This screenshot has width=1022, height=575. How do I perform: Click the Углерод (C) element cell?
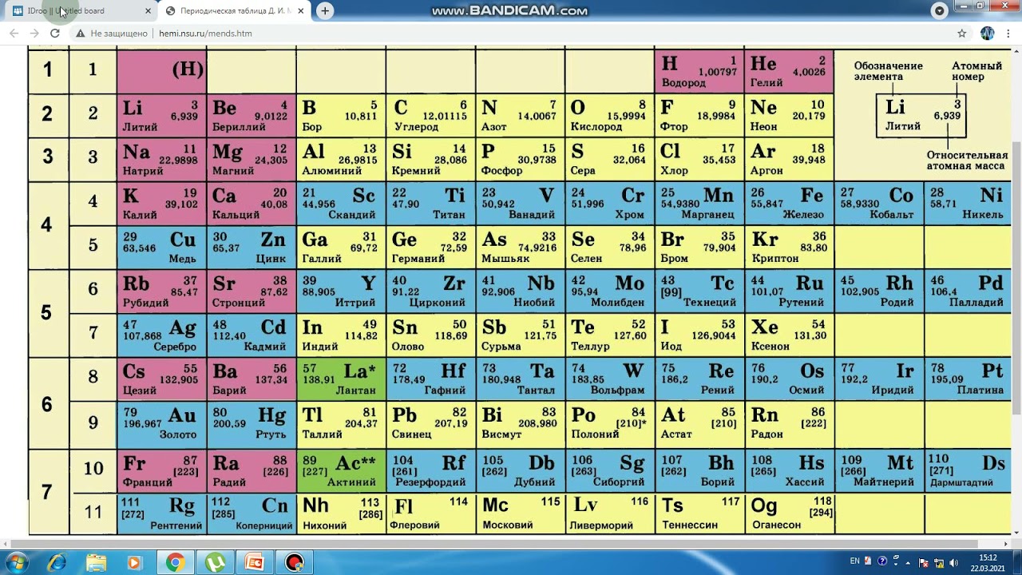point(430,116)
